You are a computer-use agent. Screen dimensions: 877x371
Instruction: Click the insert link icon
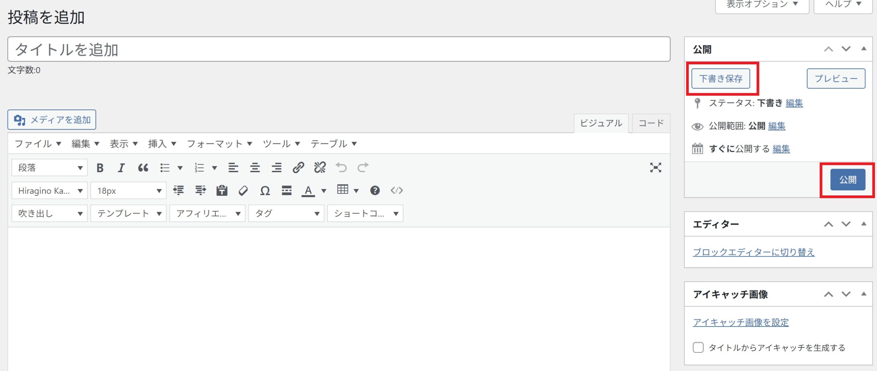pyautogui.click(x=298, y=168)
